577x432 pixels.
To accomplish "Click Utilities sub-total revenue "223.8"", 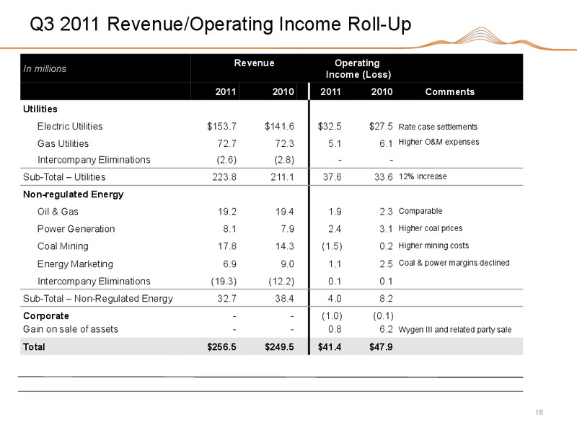I will point(224,177).
